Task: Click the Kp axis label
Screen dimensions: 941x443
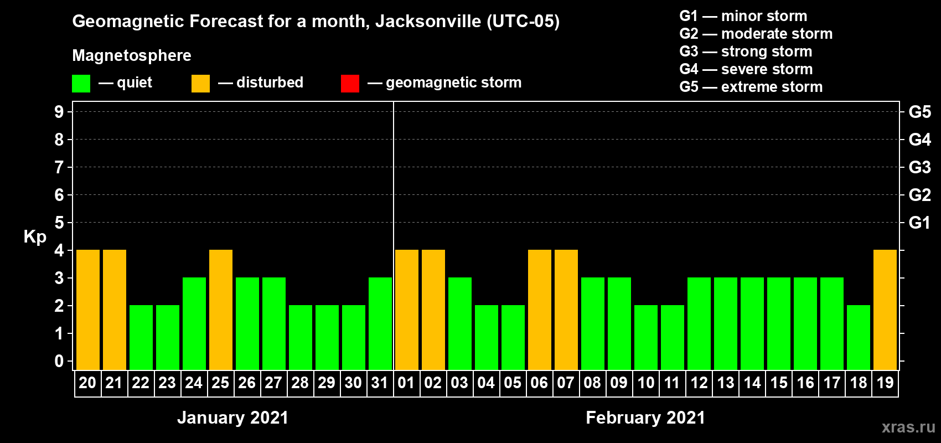Action: coord(35,237)
